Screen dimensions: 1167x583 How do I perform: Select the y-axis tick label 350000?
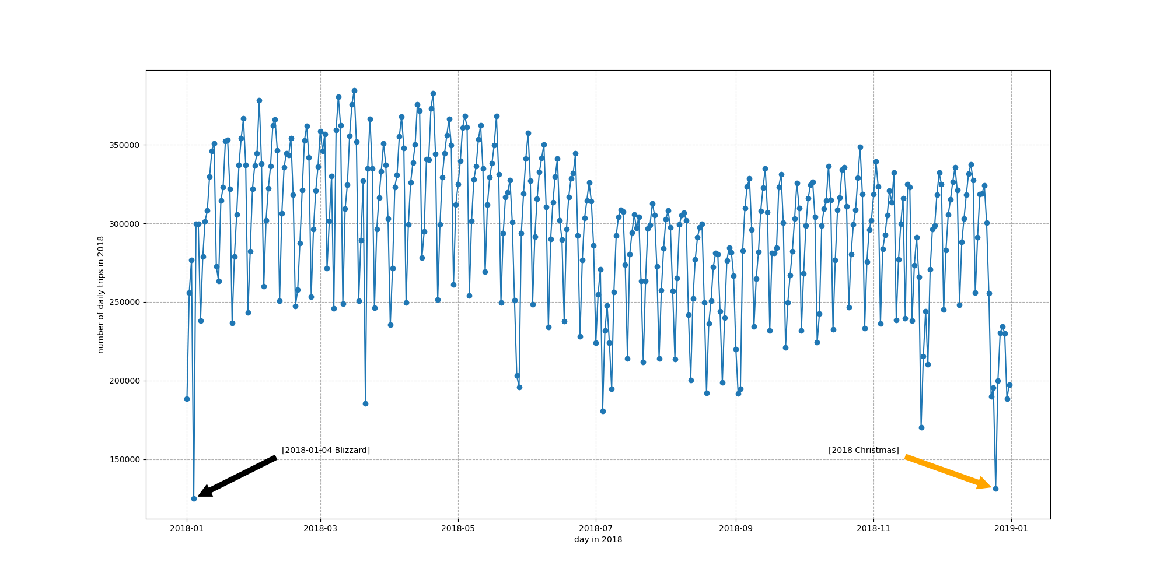125,145
